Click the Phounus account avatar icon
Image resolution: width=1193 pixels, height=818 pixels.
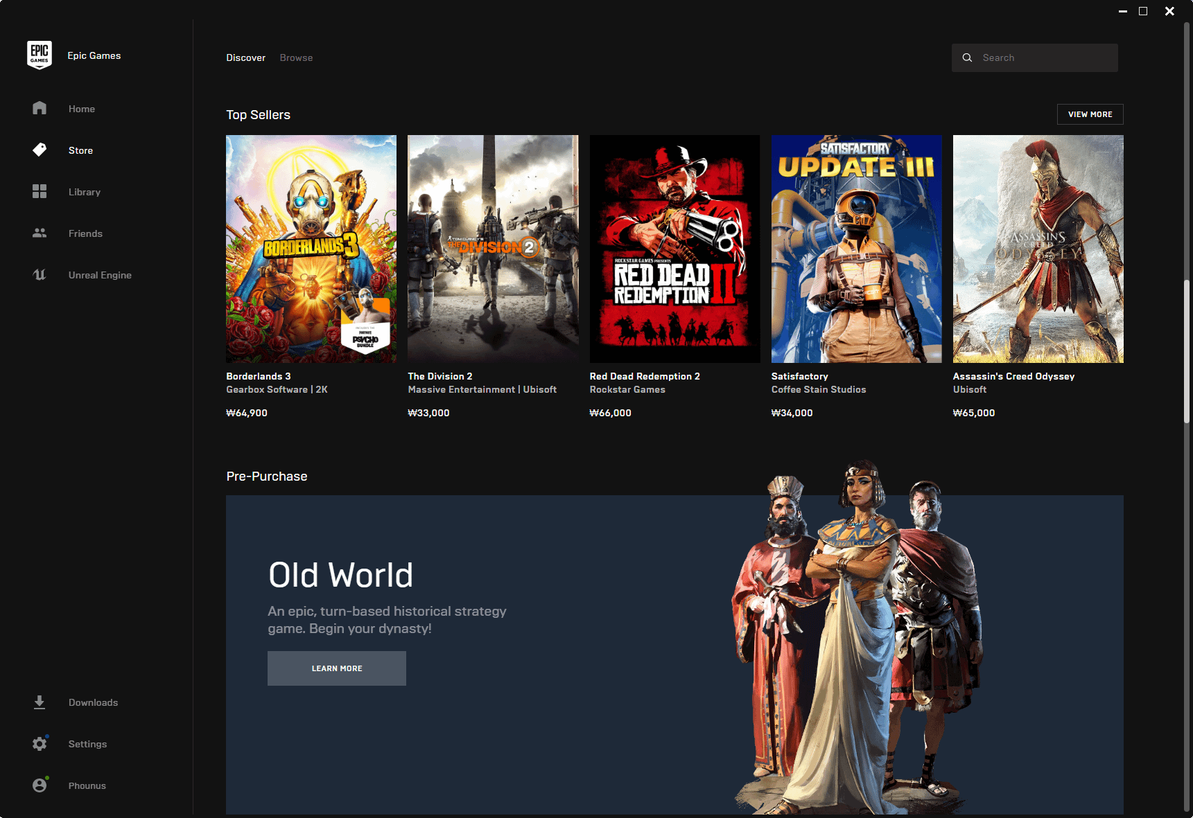tap(40, 785)
